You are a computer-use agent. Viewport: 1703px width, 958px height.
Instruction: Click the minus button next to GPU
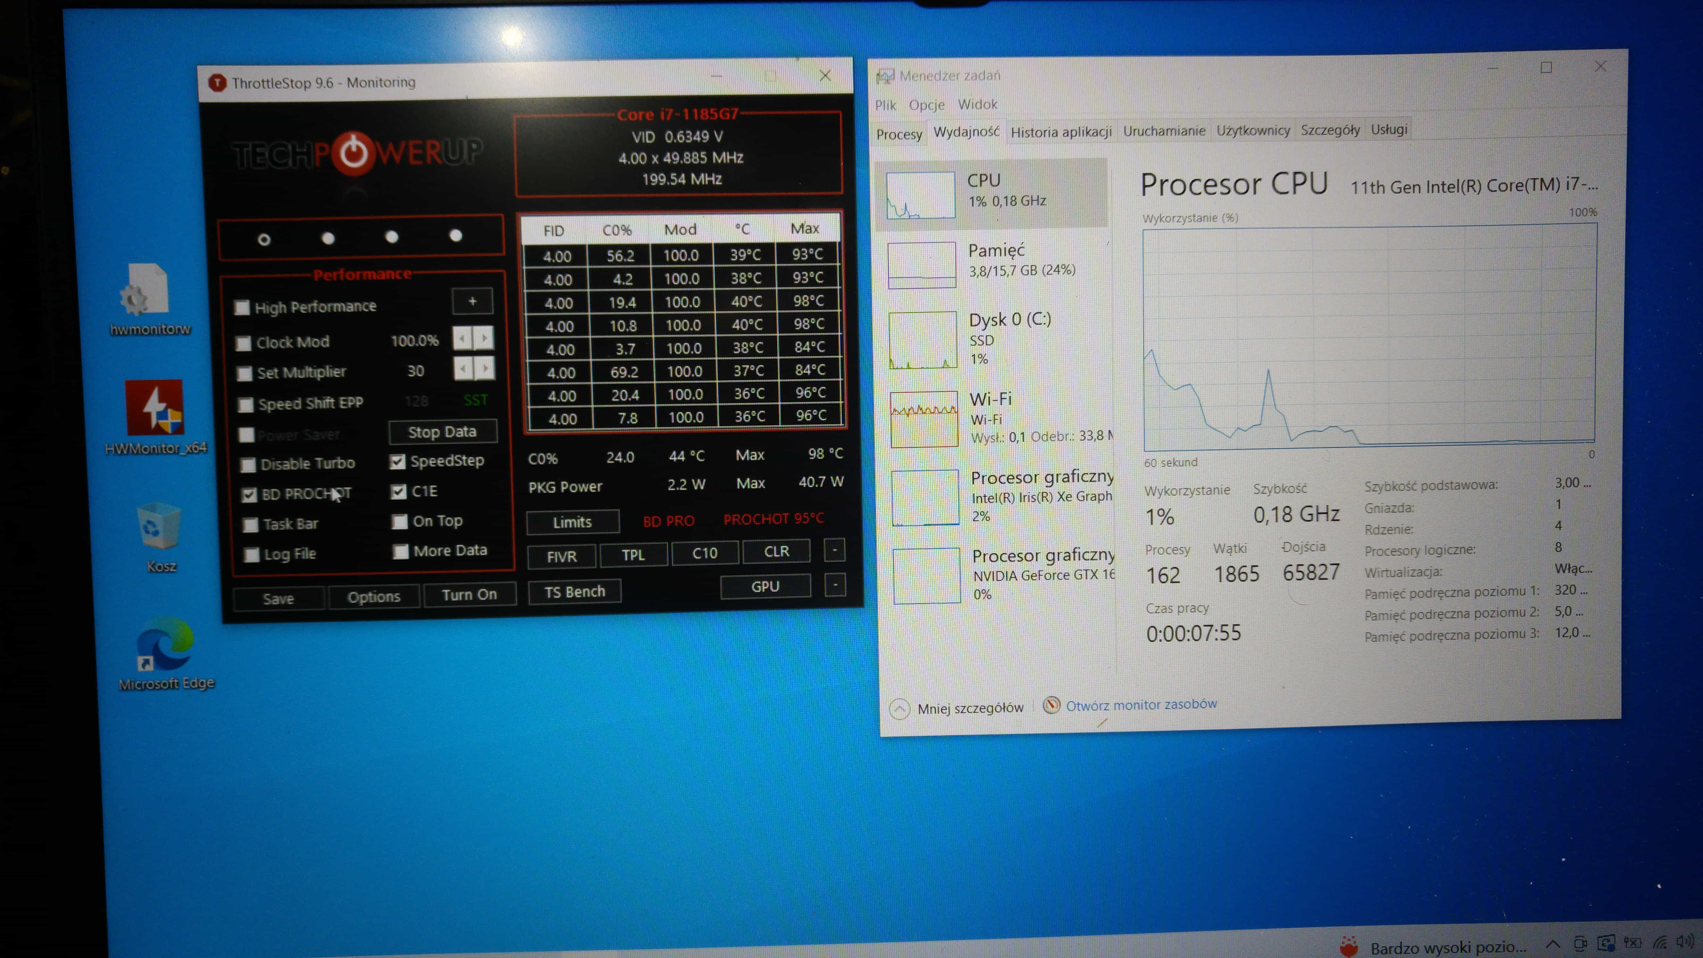pos(836,585)
